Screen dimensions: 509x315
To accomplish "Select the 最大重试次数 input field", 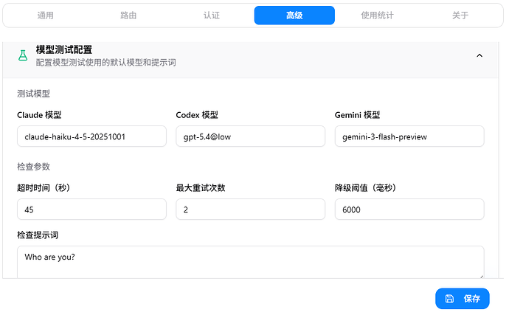I will [x=250, y=209].
